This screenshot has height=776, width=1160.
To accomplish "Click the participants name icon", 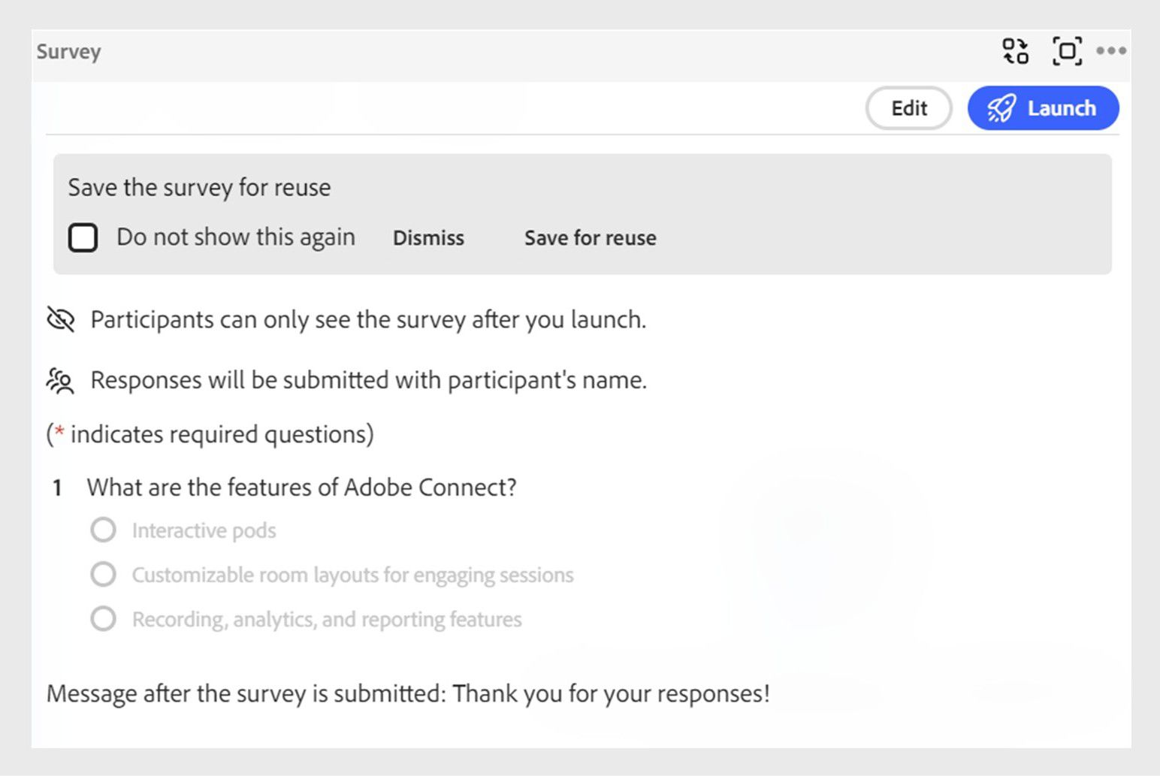I will pyautogui.click(x=61, y=381).
